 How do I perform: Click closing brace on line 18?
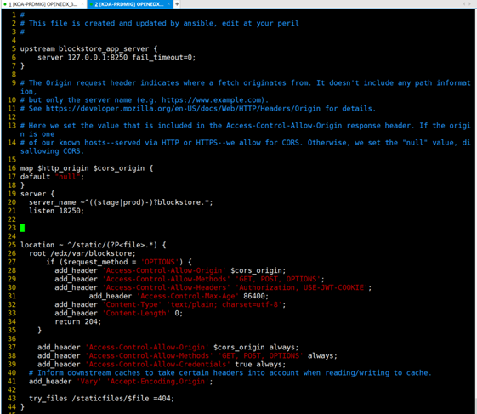point(22,185)
